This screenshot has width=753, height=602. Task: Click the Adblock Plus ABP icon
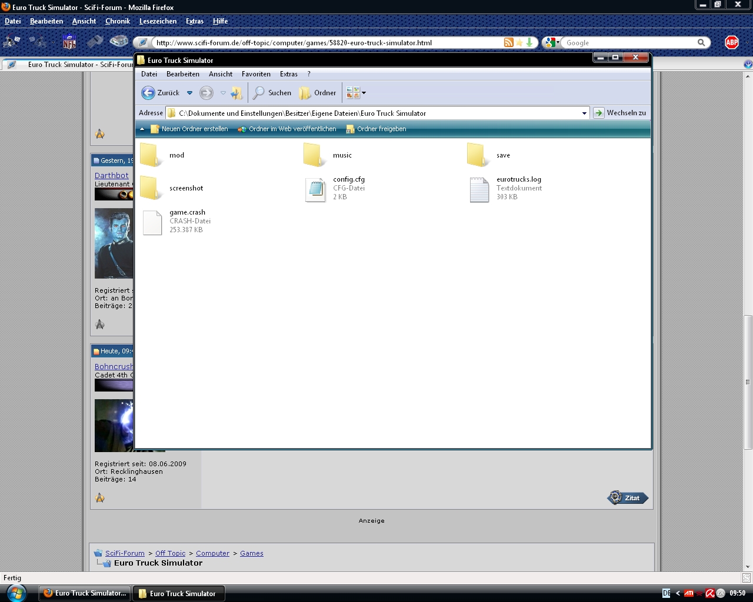732,42
